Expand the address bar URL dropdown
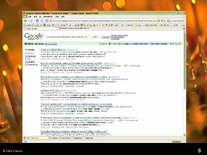This screenshot has width=207, height=155. [158, 21]
